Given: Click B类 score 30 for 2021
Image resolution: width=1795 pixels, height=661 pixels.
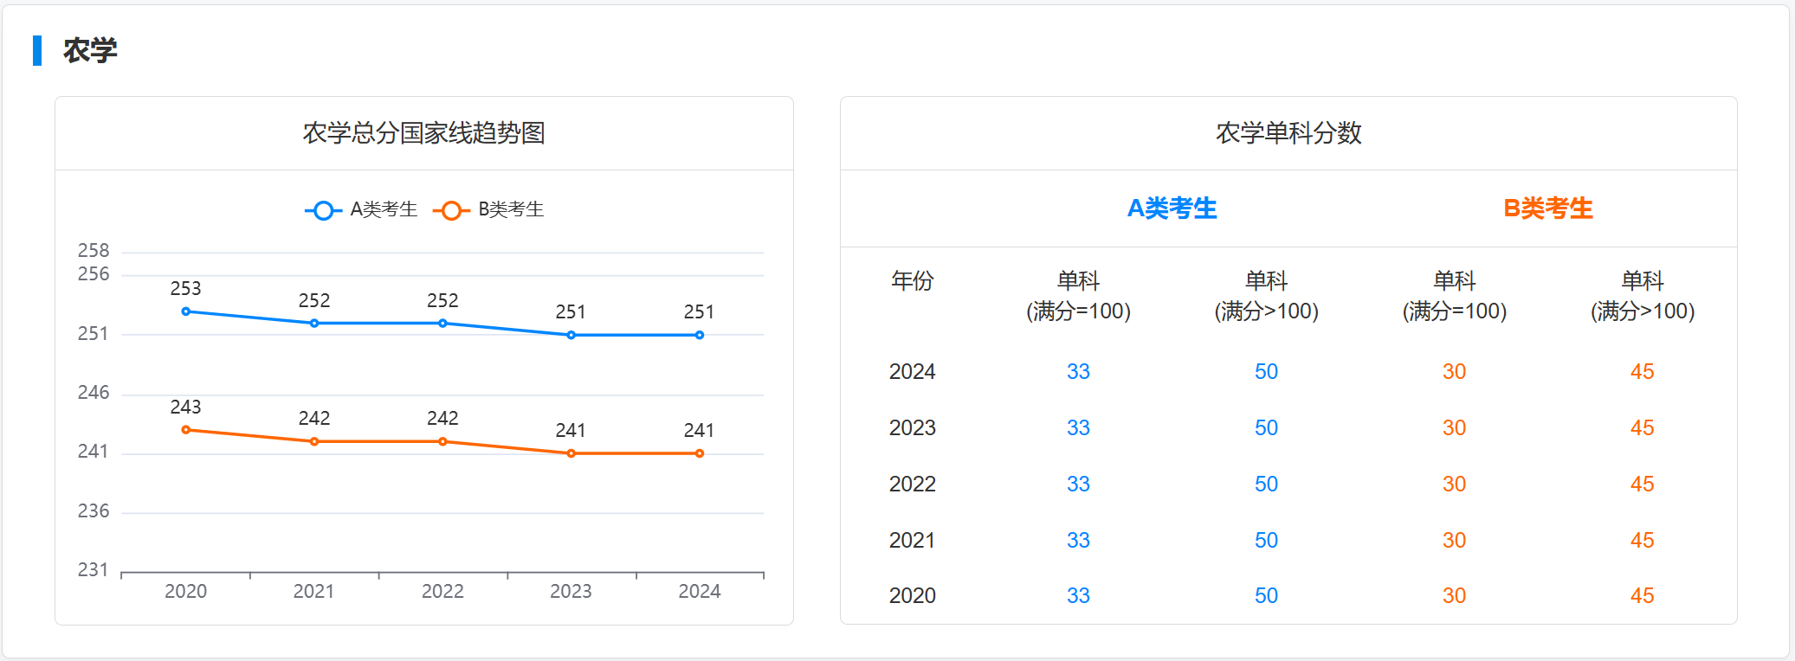Looking at the screenshot, I should (x=1454, y=541).
